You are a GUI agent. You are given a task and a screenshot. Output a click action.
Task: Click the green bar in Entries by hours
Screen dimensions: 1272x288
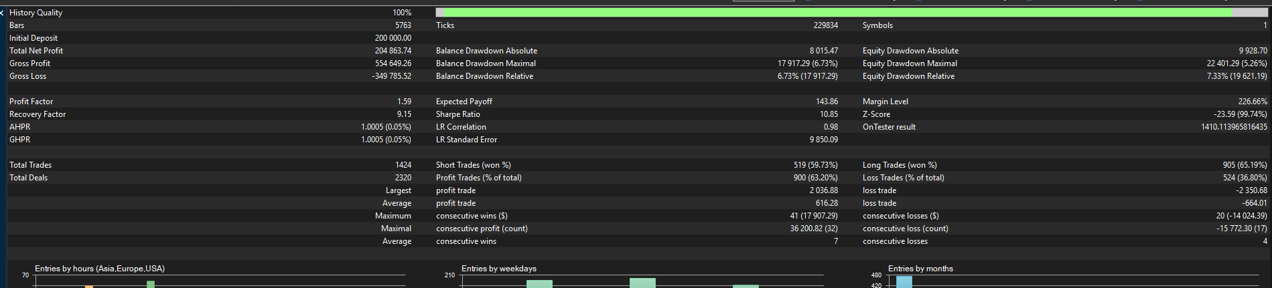click(x=151, y=284)
